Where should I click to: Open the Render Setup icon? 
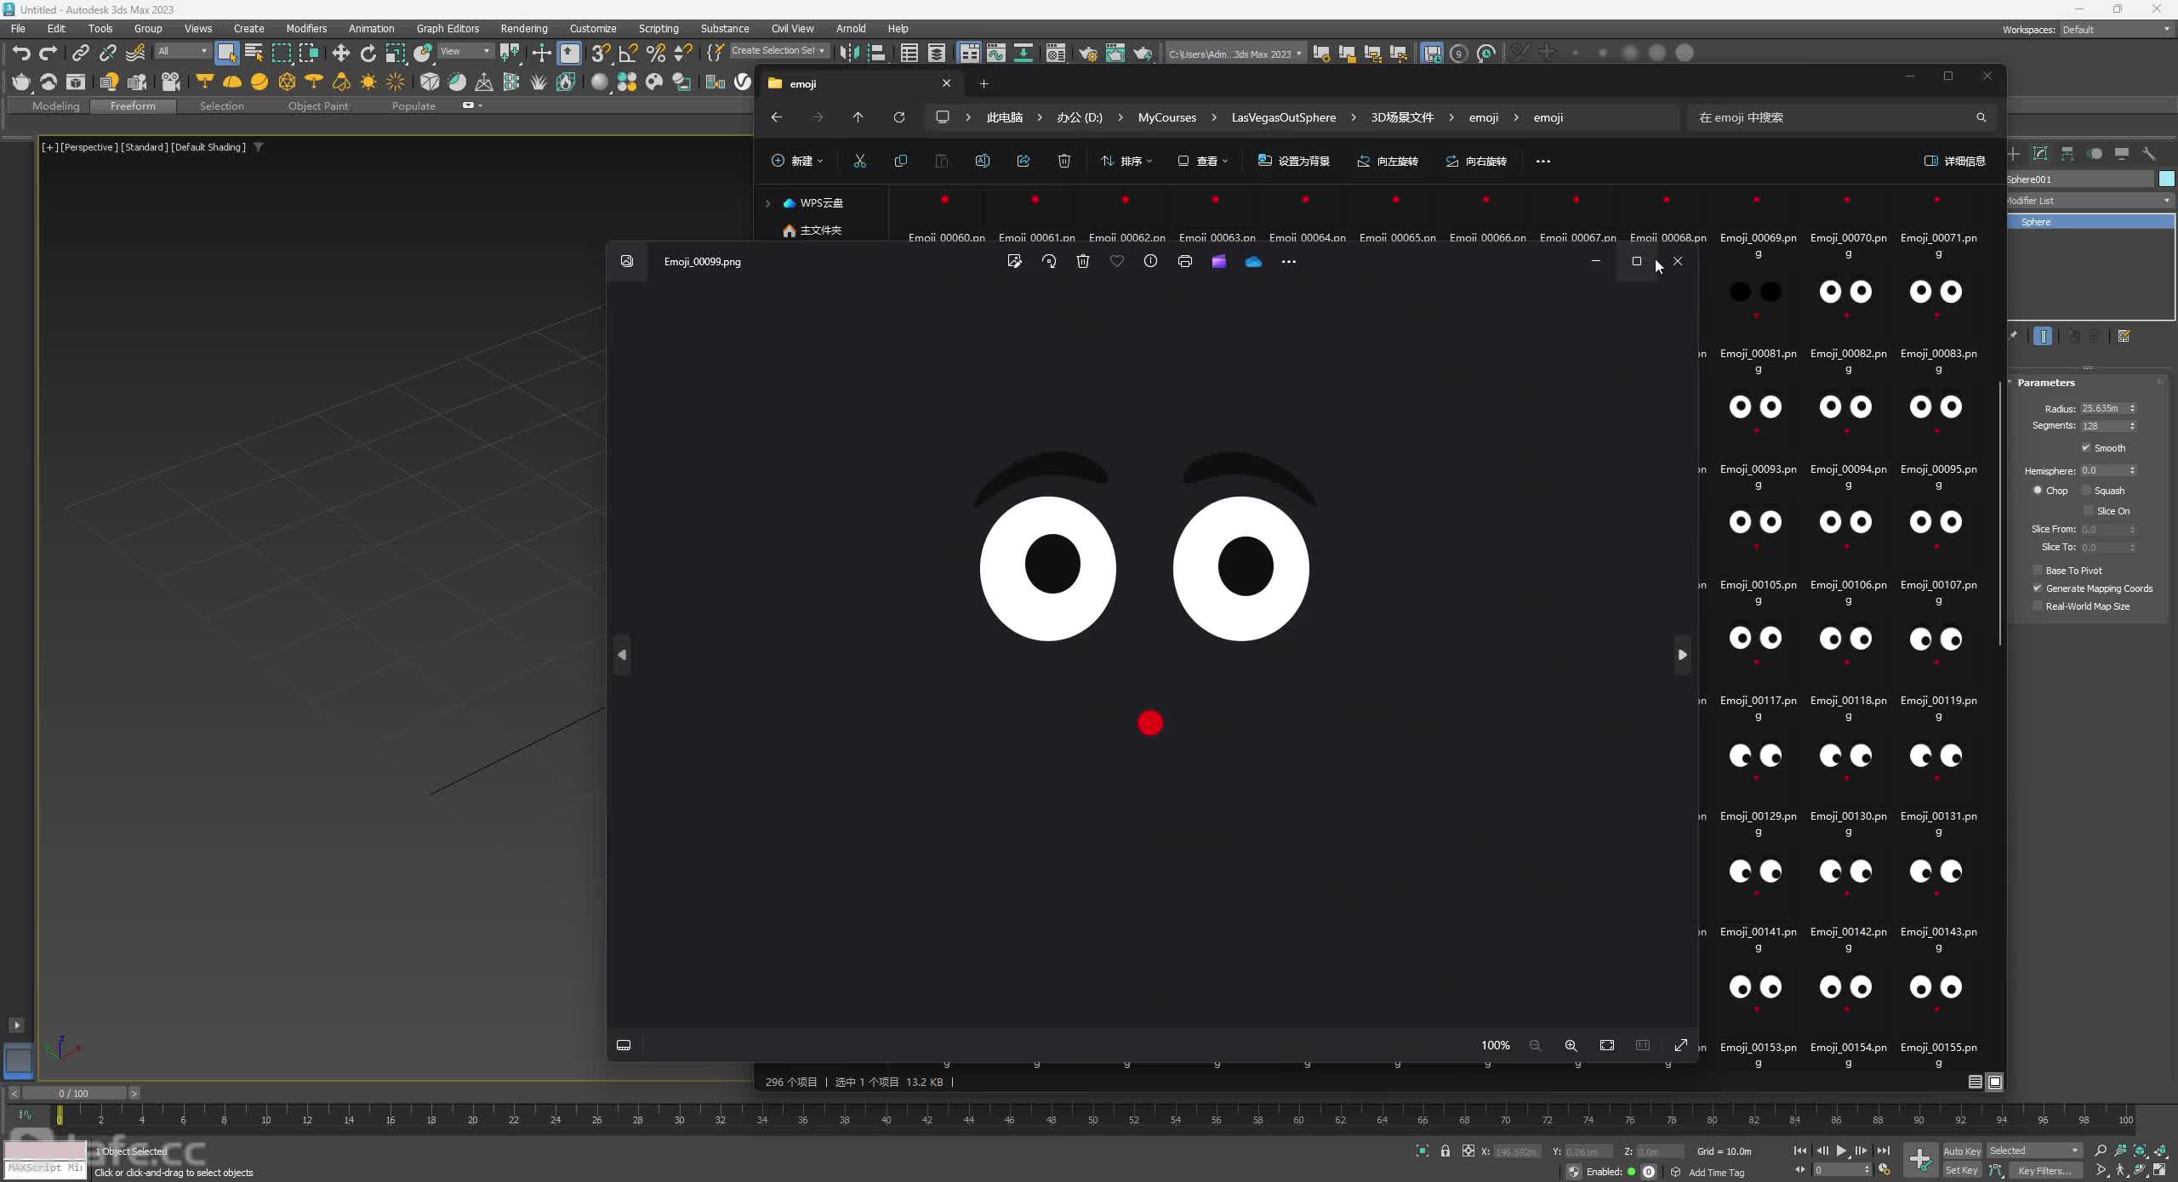(x=1087, y=53)
